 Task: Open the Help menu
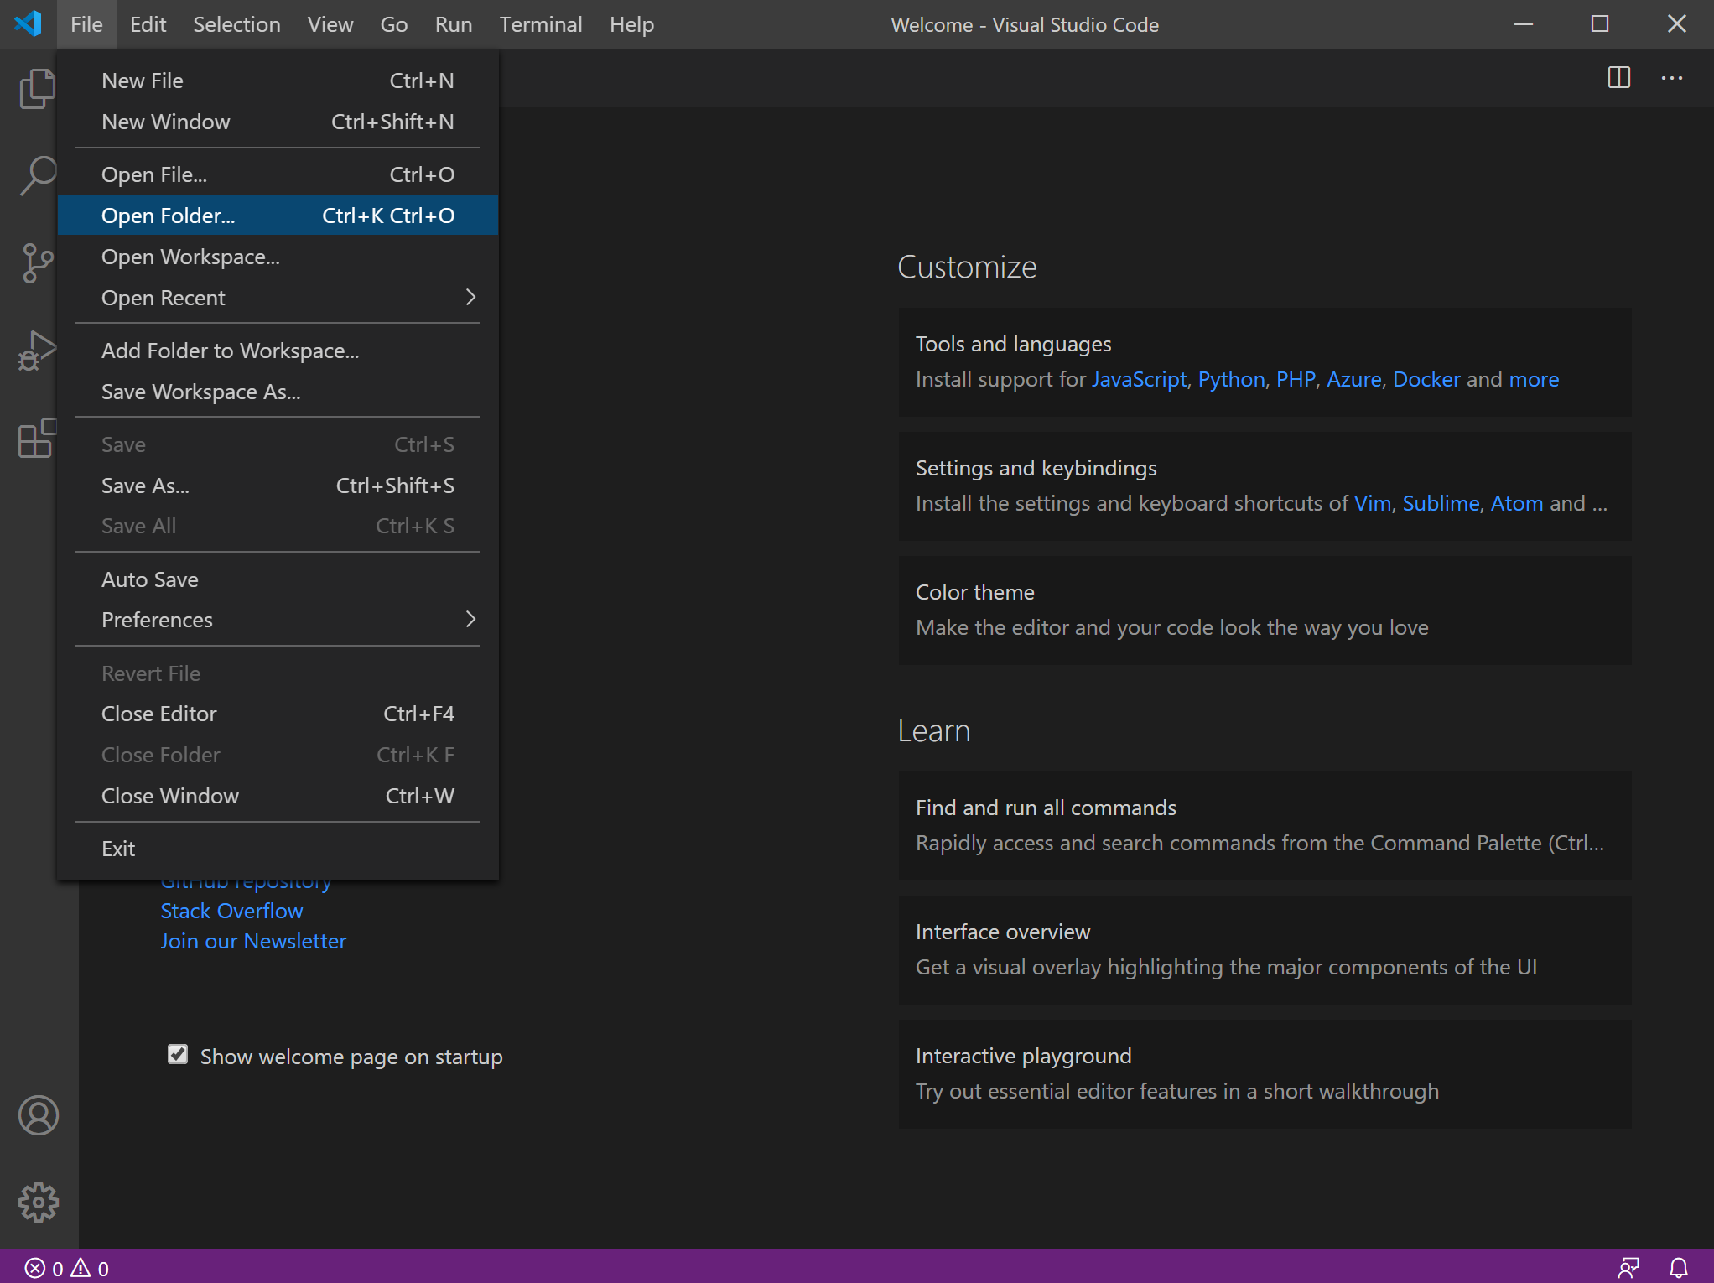click(x=631, y=24)
